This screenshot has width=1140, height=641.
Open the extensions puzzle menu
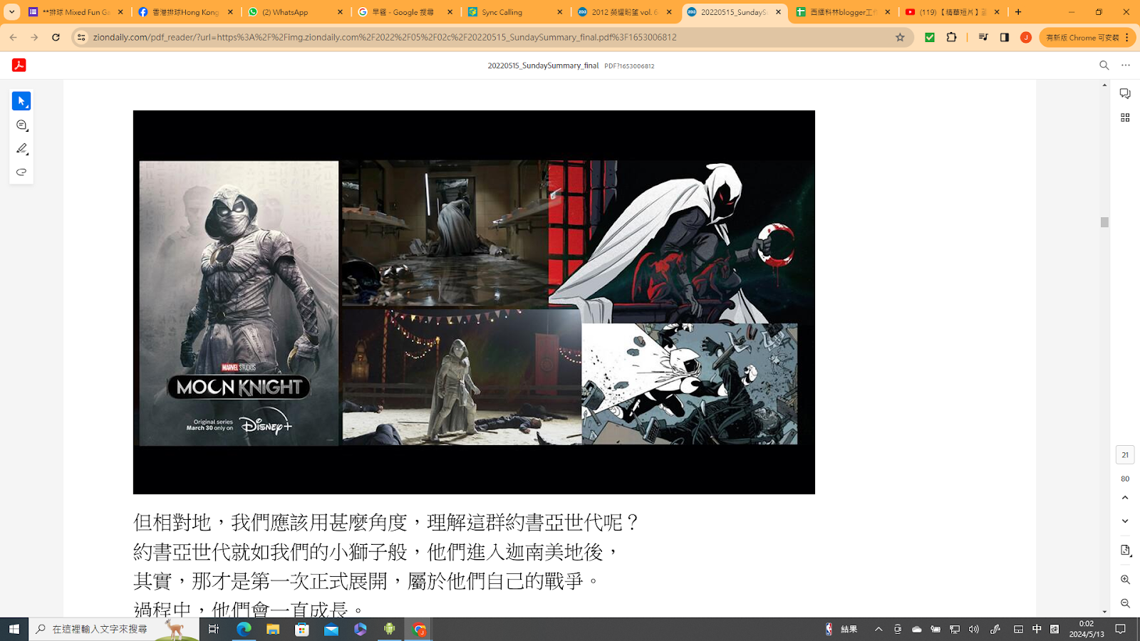[x=952, y=37]
